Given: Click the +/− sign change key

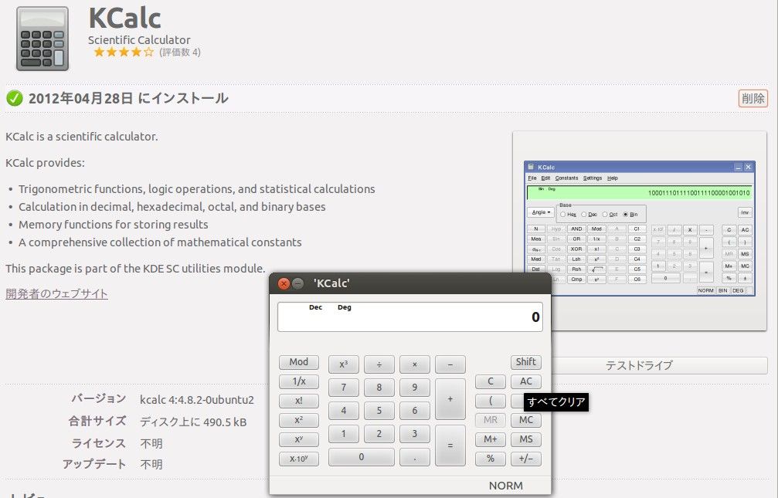Looking at the screenshot, I should [x=525, y=459].
